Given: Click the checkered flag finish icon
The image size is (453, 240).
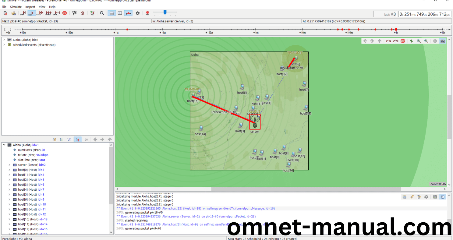Looking at the screenshot, I should click(x=74, y=13).
